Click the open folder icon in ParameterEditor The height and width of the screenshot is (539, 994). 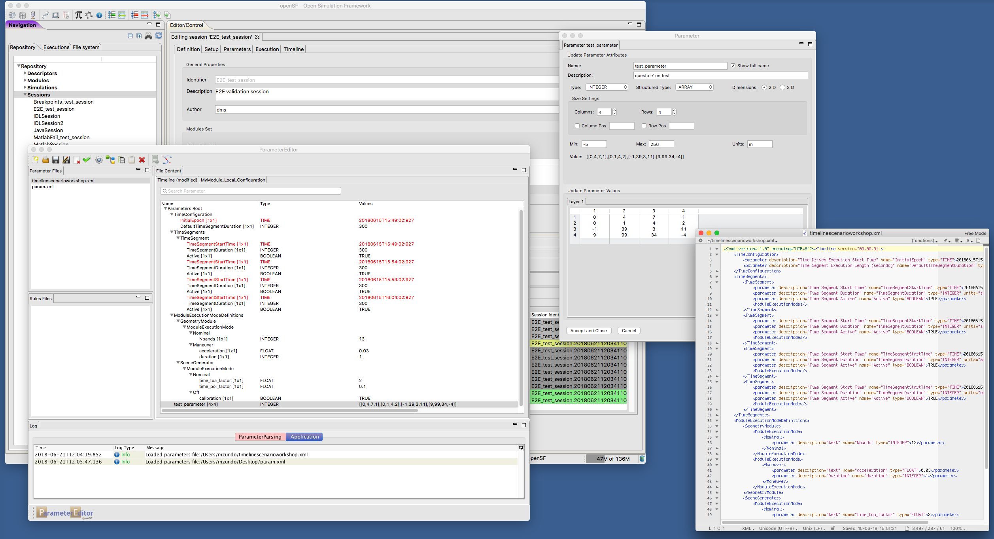point(45,160)
